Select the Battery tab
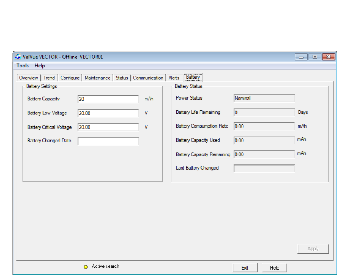353x275 pixels. (x=193, y=77)
